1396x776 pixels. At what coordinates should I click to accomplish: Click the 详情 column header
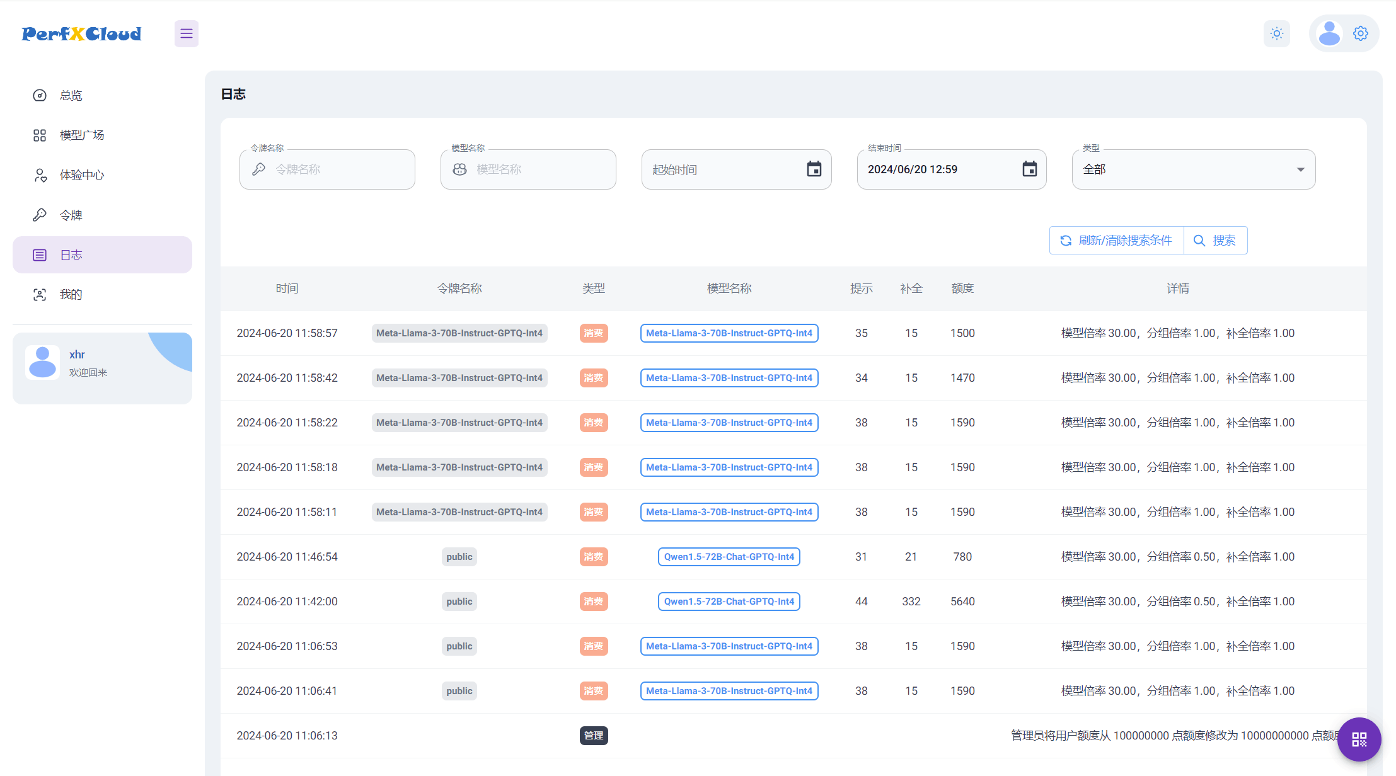(1178, 288)
